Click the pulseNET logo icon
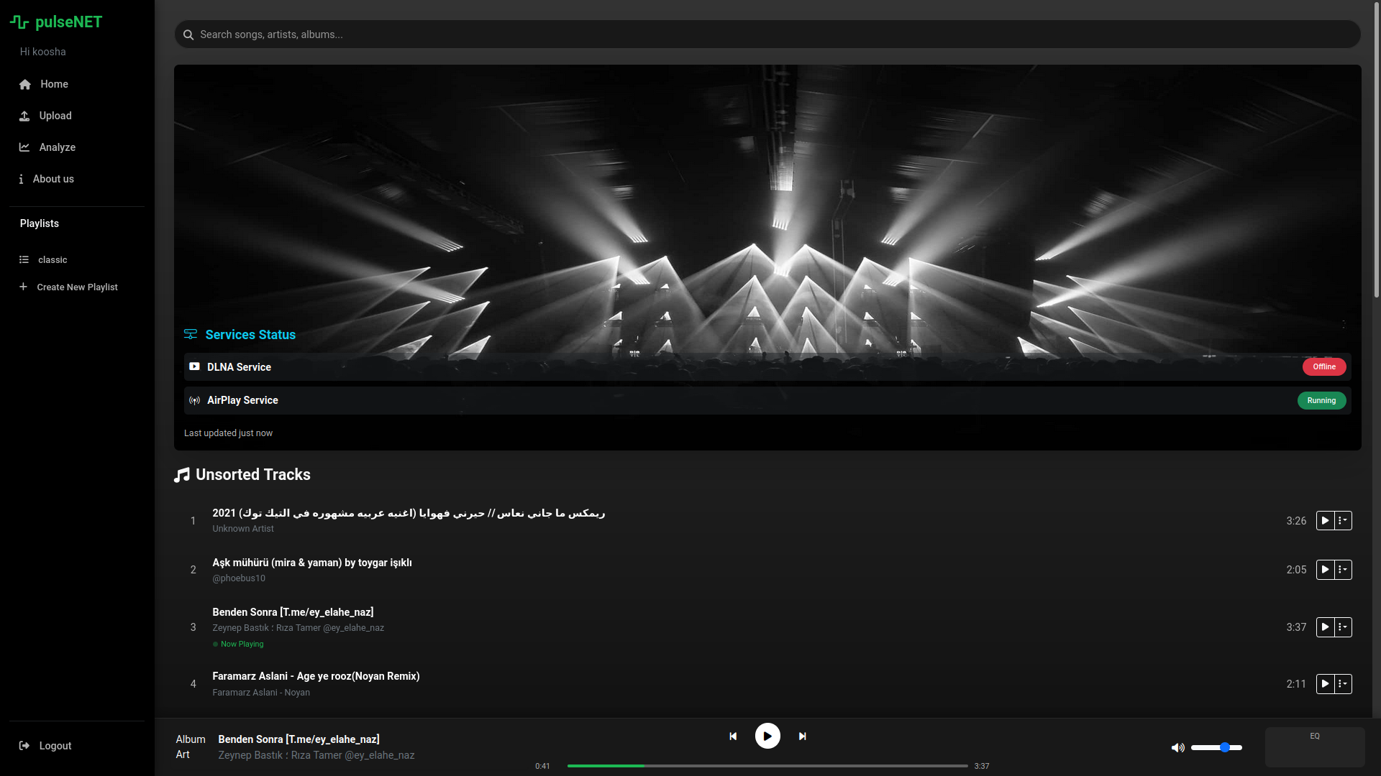 (x=18, y=22)
